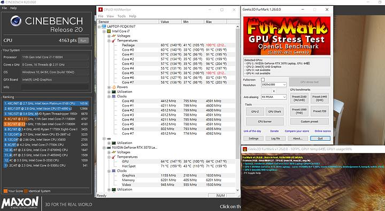This screenshot has width=385, height=211.
Task: Click the Cinebench logo sphere icon
Action: click(16, 21)
